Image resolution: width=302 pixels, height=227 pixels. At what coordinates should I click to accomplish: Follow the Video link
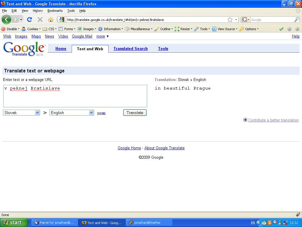[x=63, y=36]
